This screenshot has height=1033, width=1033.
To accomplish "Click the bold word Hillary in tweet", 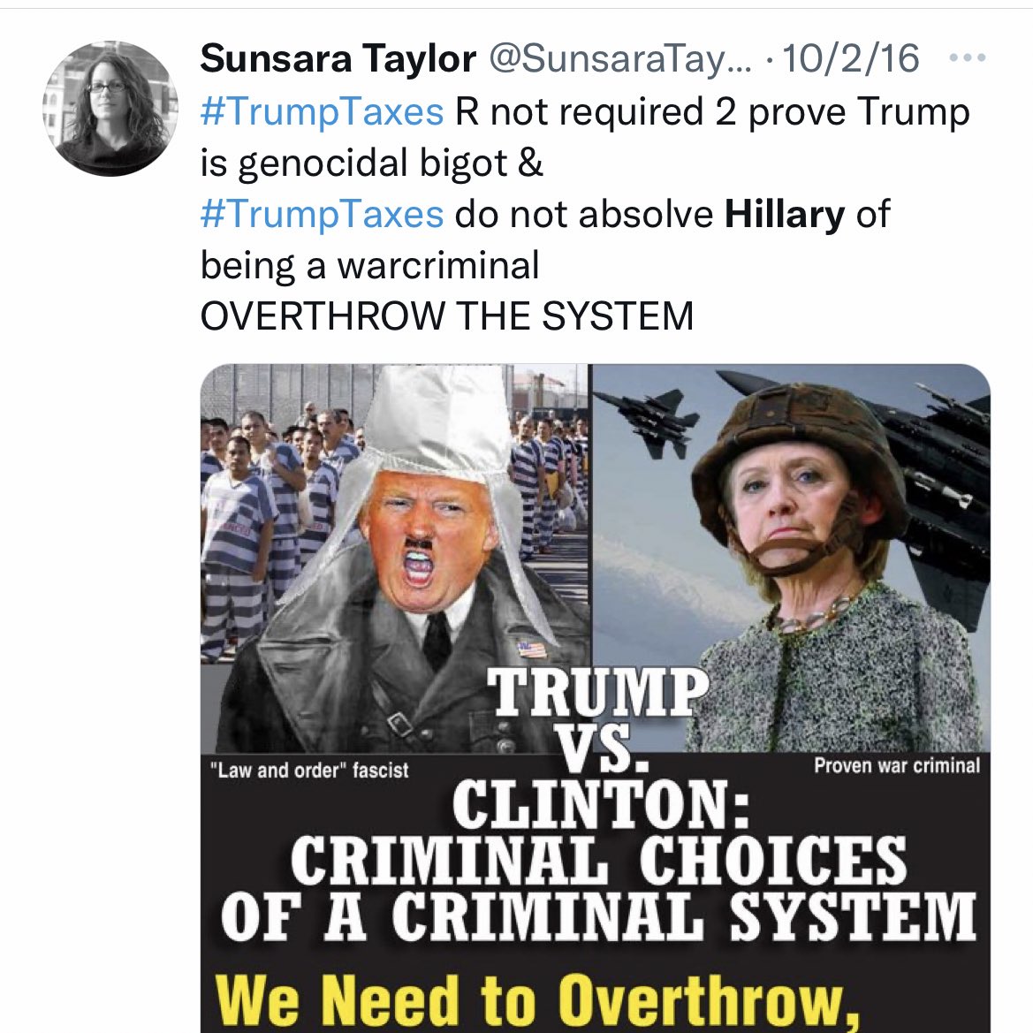I will (784, 214).
